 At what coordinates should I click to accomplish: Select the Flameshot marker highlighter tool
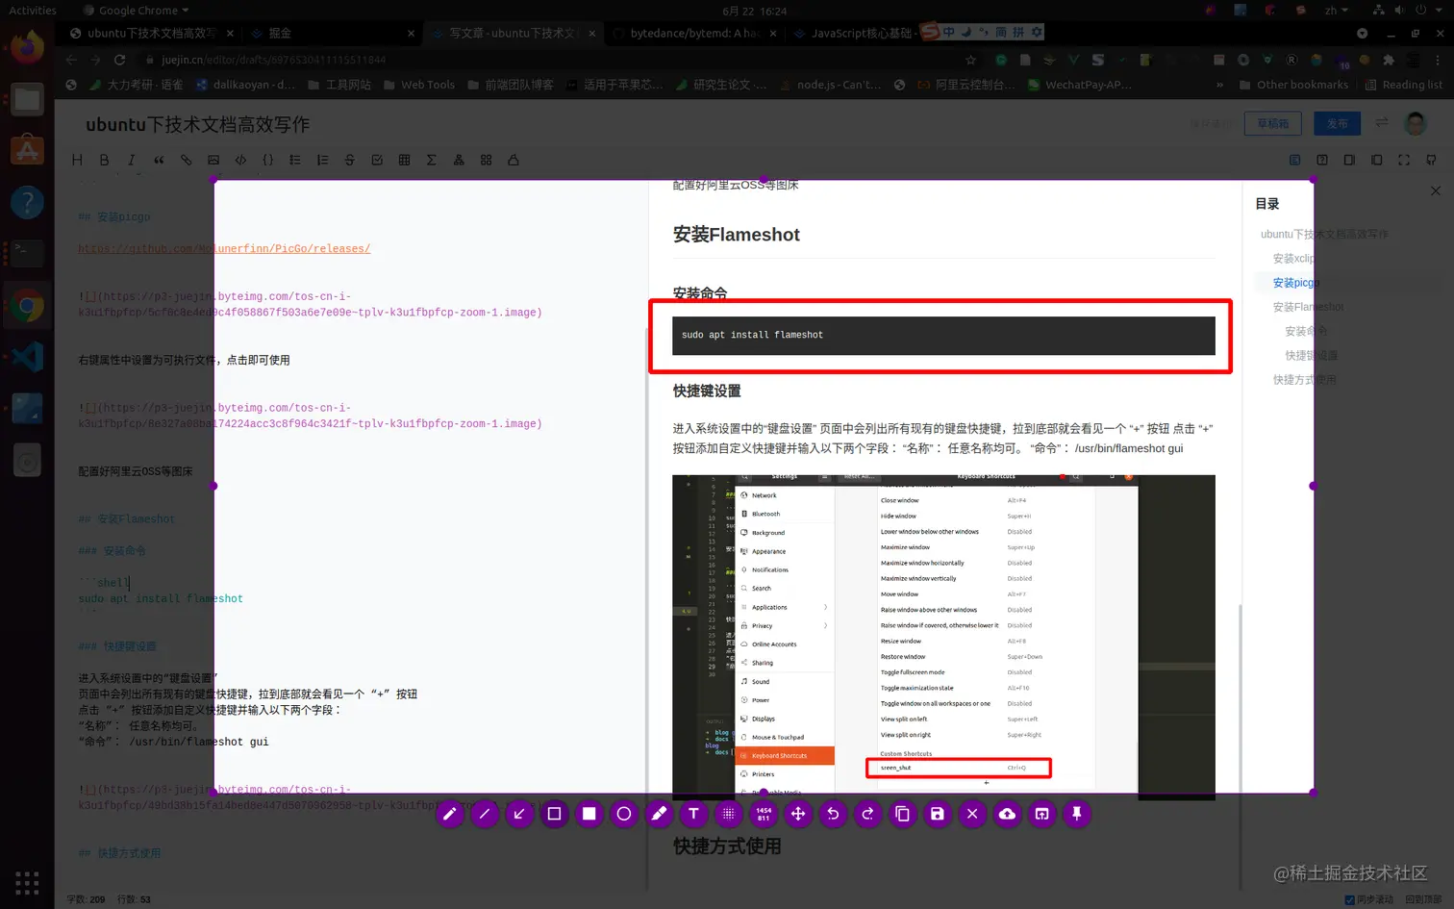click(659, 814)
